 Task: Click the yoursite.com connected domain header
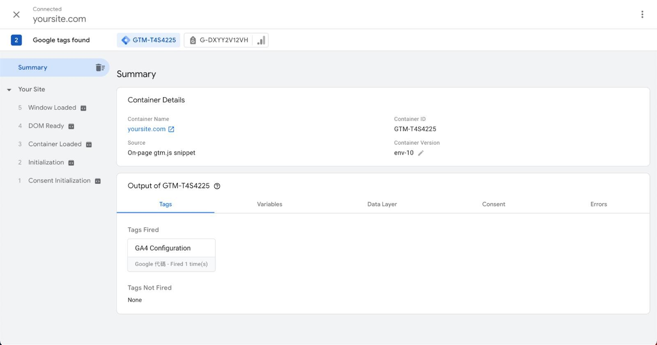[x=60, y=19]
